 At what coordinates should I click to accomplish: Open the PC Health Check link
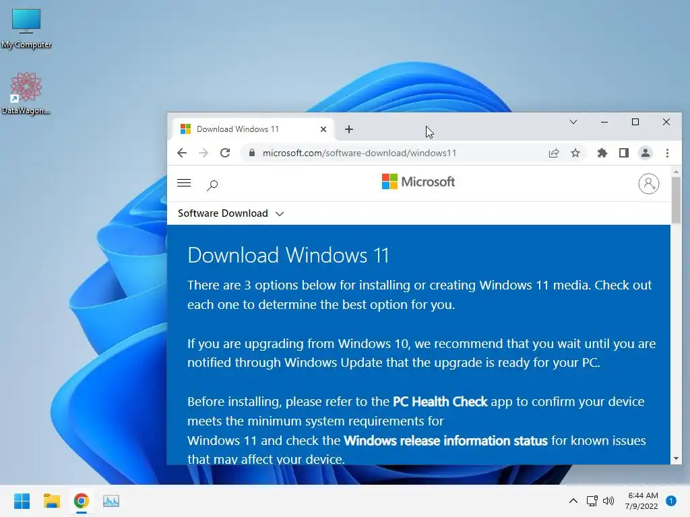pyautogui.click(x=440, y=401)
